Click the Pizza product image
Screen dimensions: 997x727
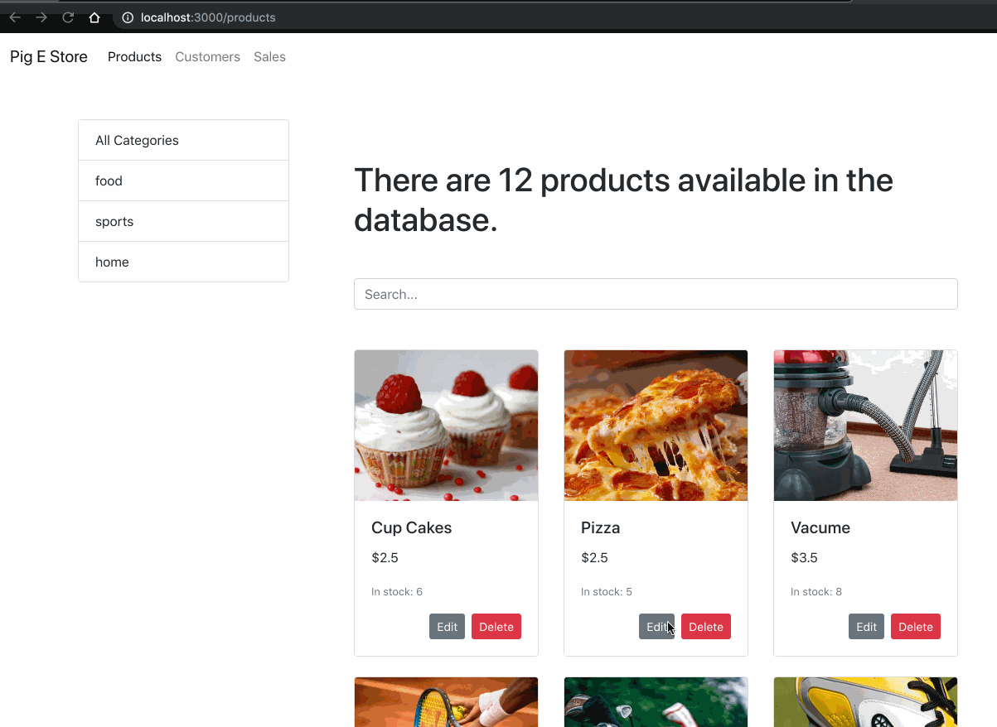tap(656, 426)
